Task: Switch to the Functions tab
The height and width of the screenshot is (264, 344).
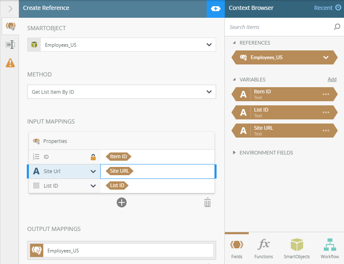Action: 264,248
